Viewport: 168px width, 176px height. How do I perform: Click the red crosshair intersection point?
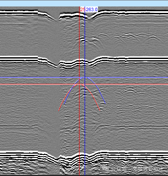pos(79,84)
